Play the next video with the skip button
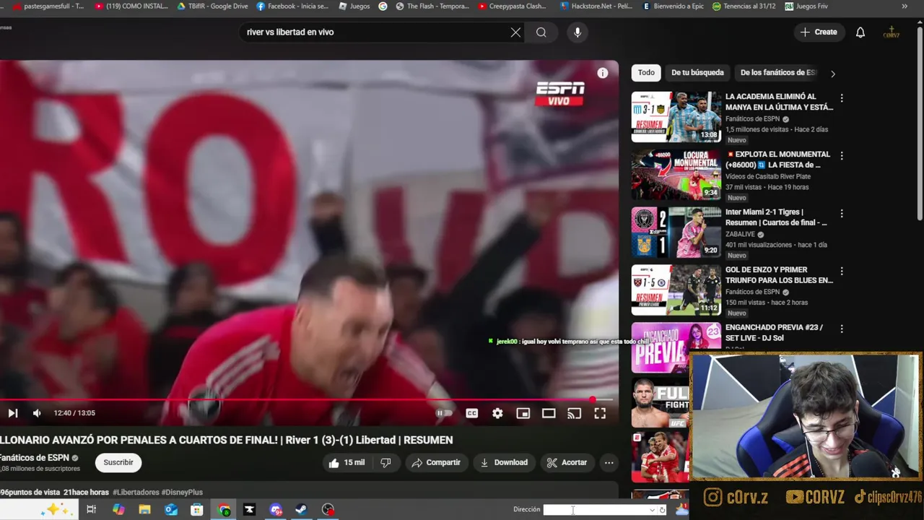 pos(12,413)
